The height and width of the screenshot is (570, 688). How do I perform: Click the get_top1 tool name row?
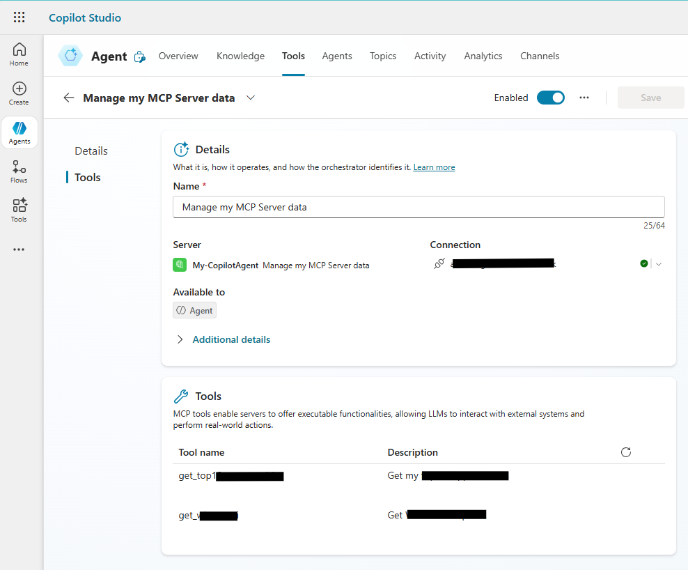point(230,476)
